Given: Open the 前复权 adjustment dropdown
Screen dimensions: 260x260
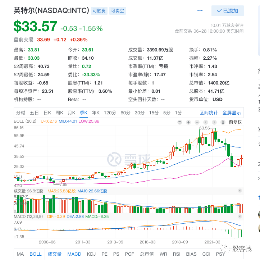Looking at the screenshot, I should tap(235, 122).
